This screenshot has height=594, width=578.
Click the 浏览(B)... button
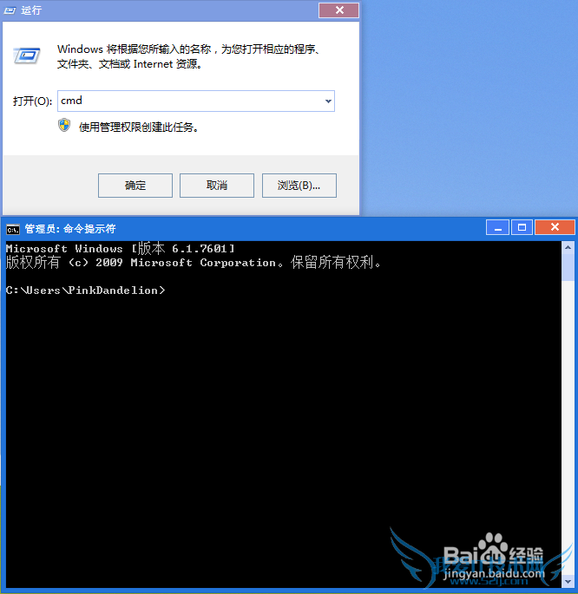299,186
